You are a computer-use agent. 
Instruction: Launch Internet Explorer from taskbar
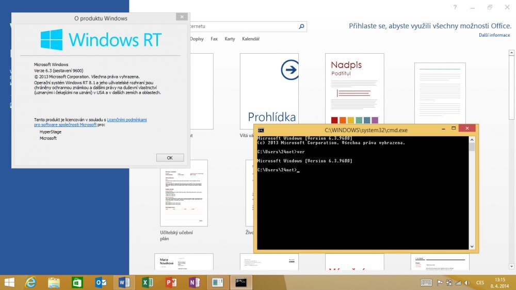coord(30,282)
